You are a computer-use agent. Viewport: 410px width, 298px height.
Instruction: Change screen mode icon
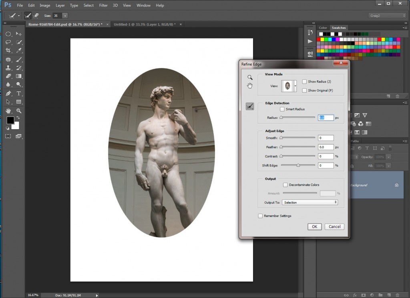(x=18, y=136)
